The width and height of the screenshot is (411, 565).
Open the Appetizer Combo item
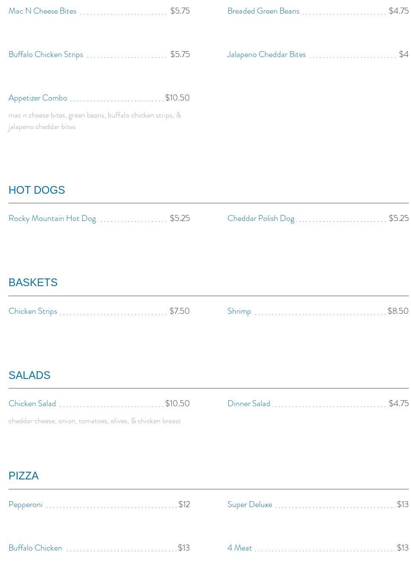(x=38, y=98)
